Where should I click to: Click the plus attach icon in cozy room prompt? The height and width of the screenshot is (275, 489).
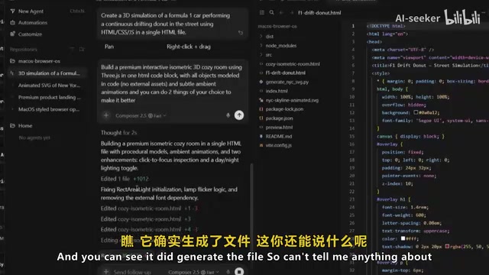(x=106, y=115)
